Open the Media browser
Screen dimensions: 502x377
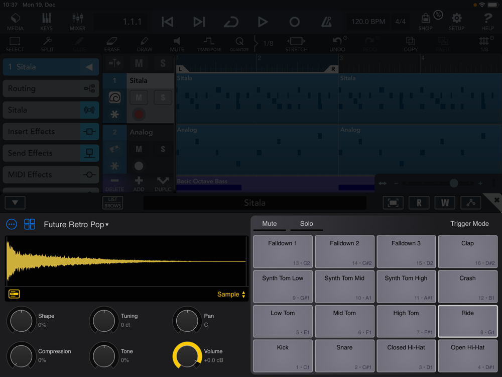click(x=16, y=22)
